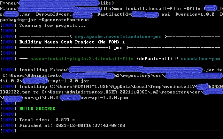
Task: Click the Finished at timestamp line
Action: click(x=72, y=125)
